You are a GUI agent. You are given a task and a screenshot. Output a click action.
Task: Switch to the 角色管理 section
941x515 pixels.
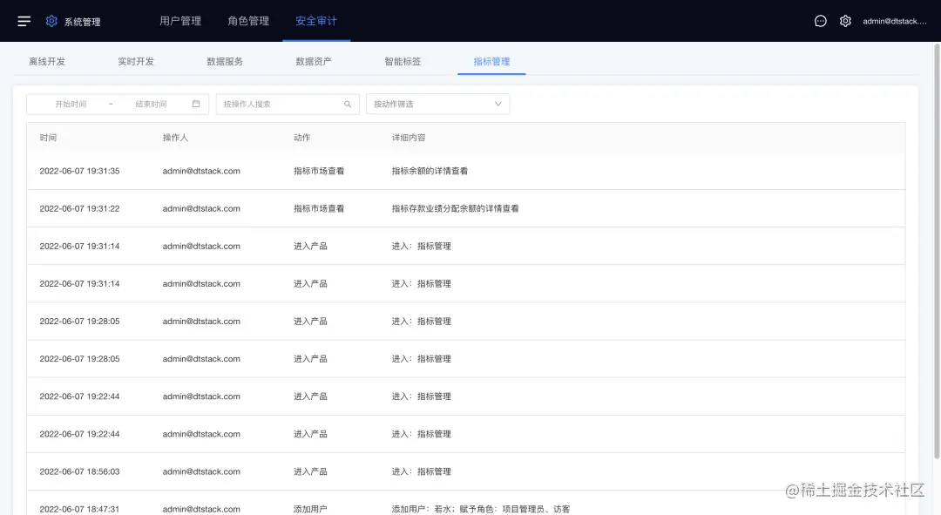click(x=250, y=21)
